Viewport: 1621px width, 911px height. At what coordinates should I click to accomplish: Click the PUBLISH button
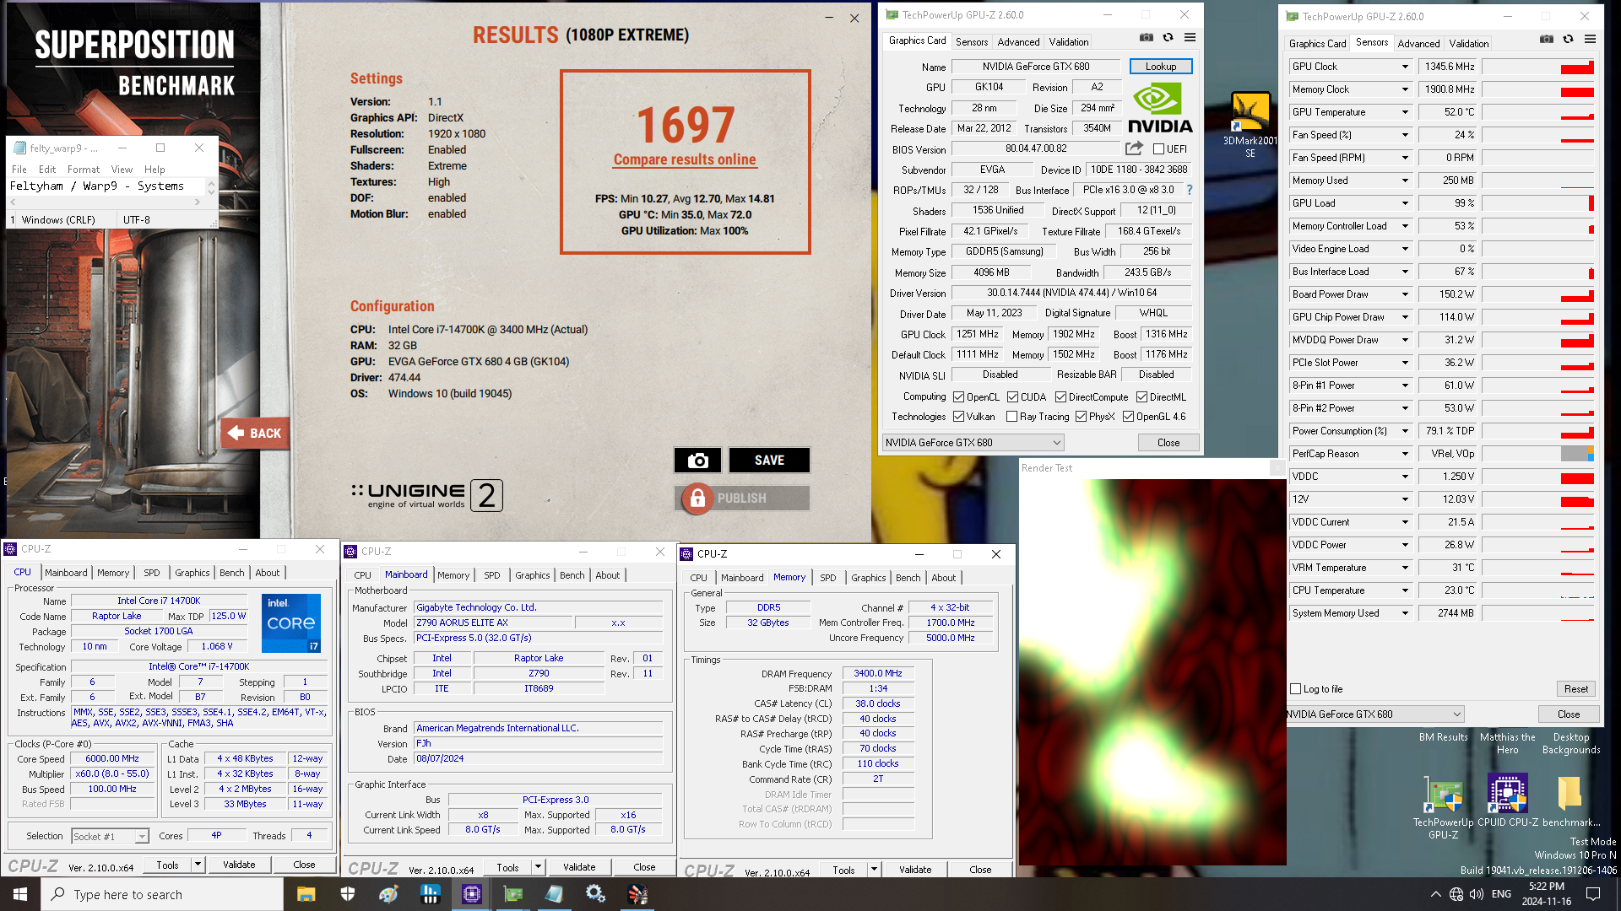pos(742,499)
